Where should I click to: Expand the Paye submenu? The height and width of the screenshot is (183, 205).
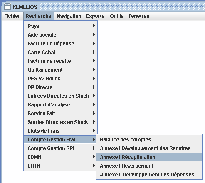[61, 26]
